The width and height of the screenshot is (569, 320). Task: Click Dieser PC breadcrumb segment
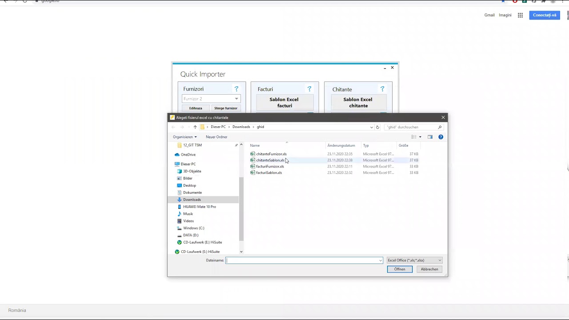218,127
